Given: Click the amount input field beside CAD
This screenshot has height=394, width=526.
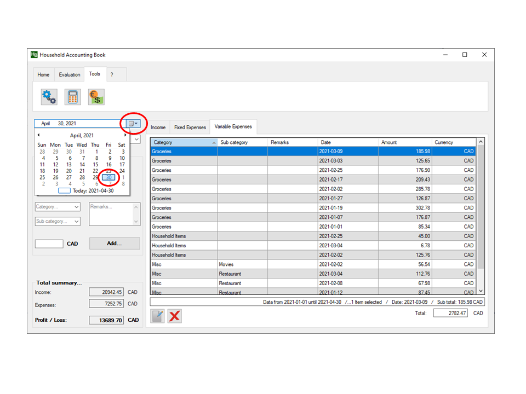Looking at the screenshot, I should (49, 244).
